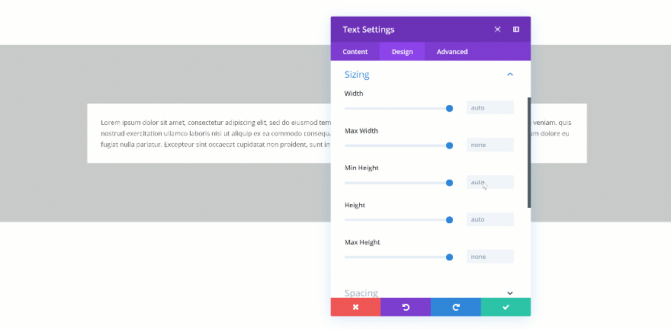
Task: Open the Spacing settings group heading
Action: click(x=361, y=293)
